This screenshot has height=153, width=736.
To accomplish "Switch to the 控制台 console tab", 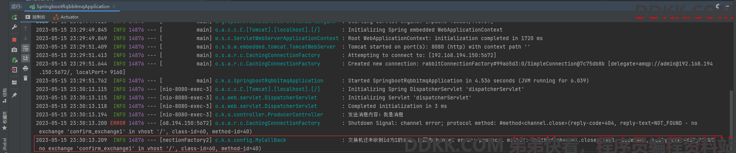I will pos(35,17).
